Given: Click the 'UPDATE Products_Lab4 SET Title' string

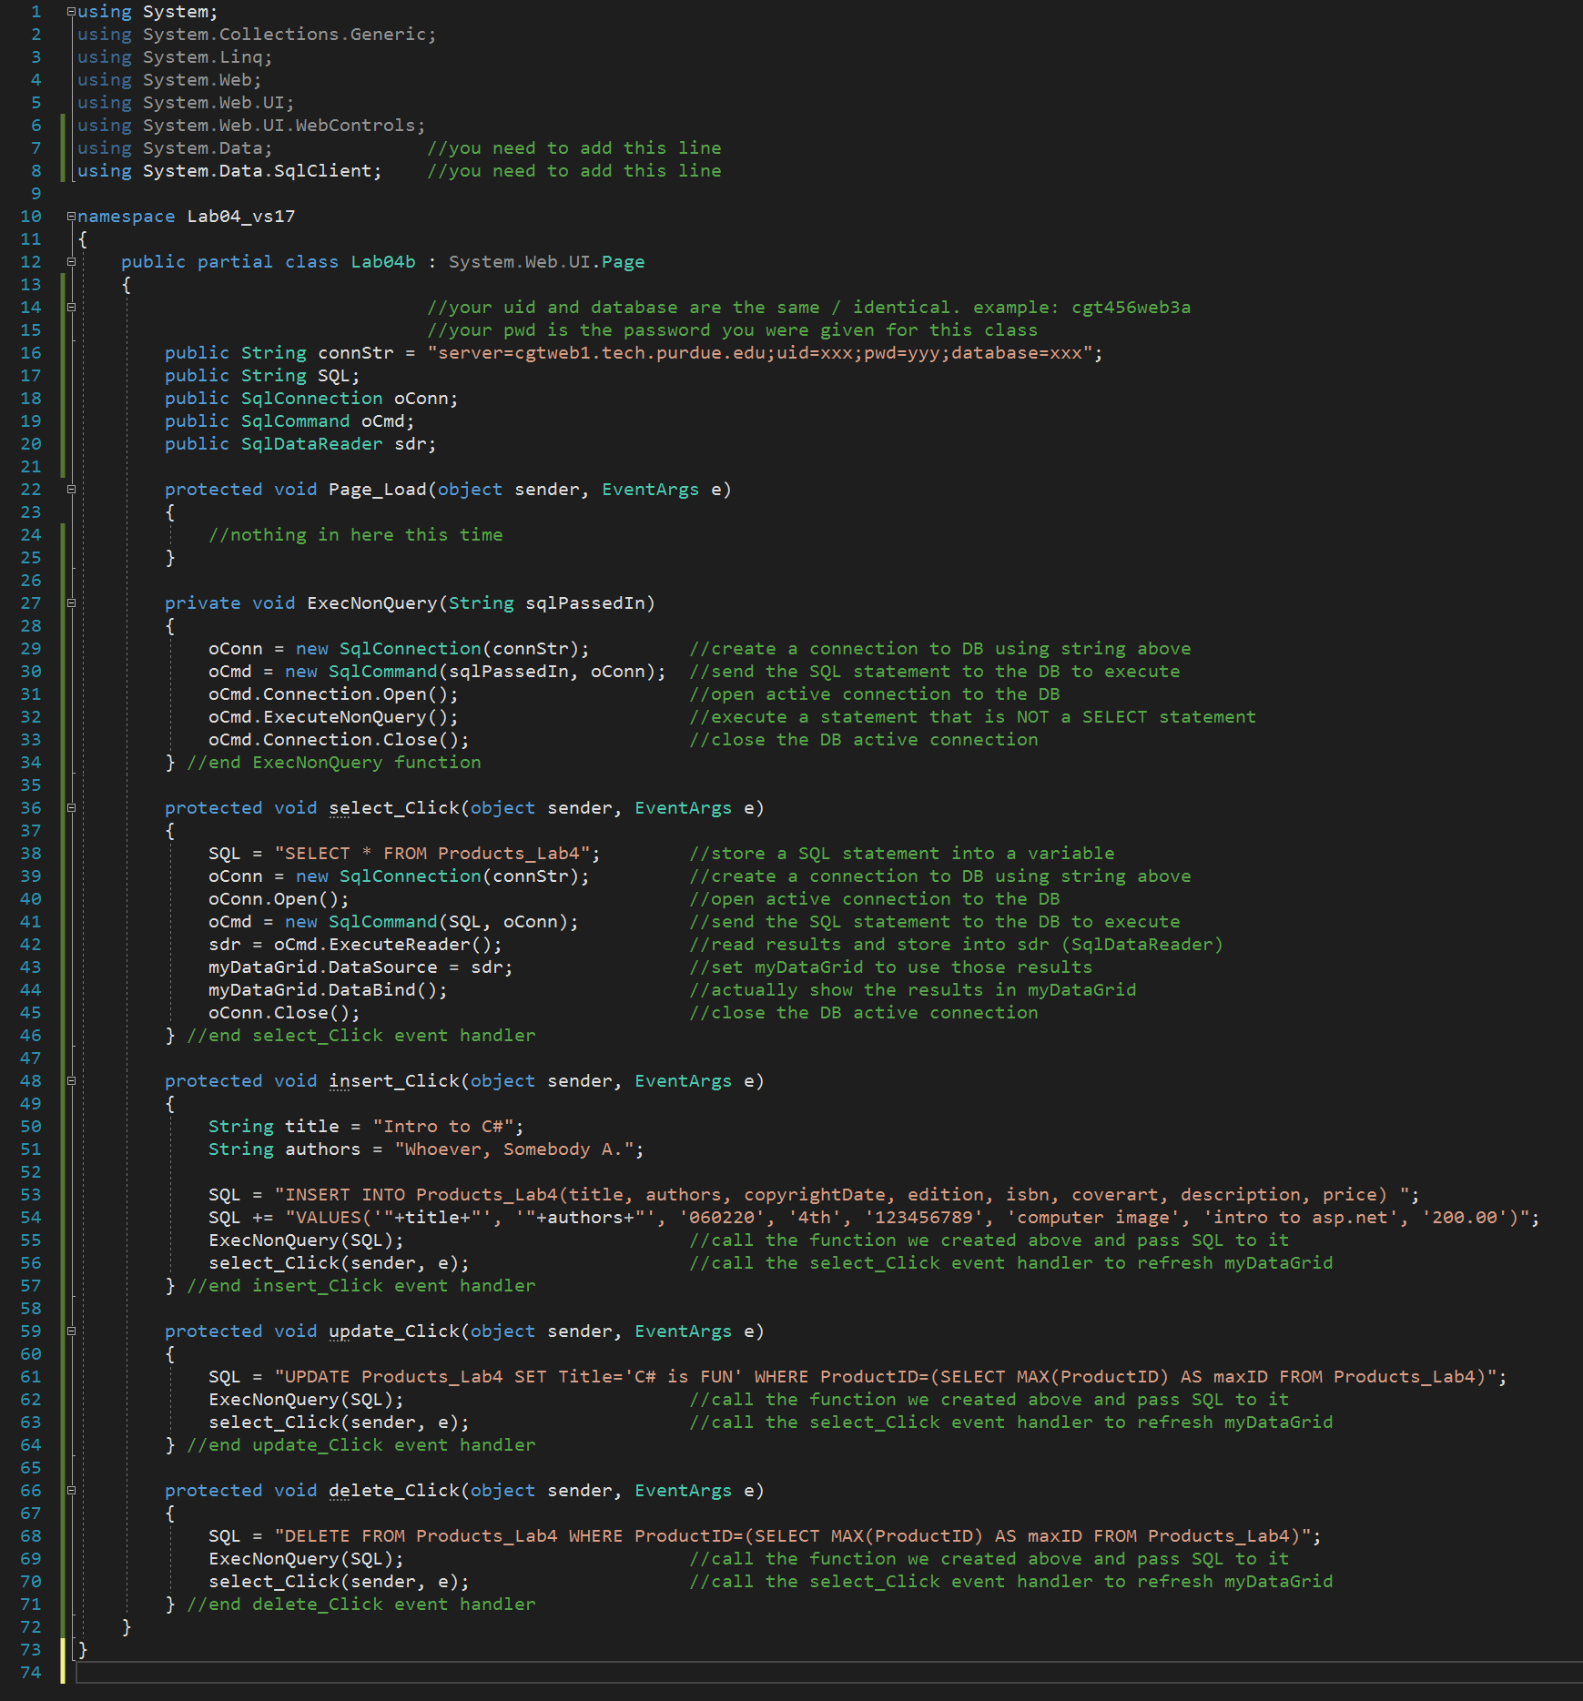Looking at the screenshot, I should 885,1377.
